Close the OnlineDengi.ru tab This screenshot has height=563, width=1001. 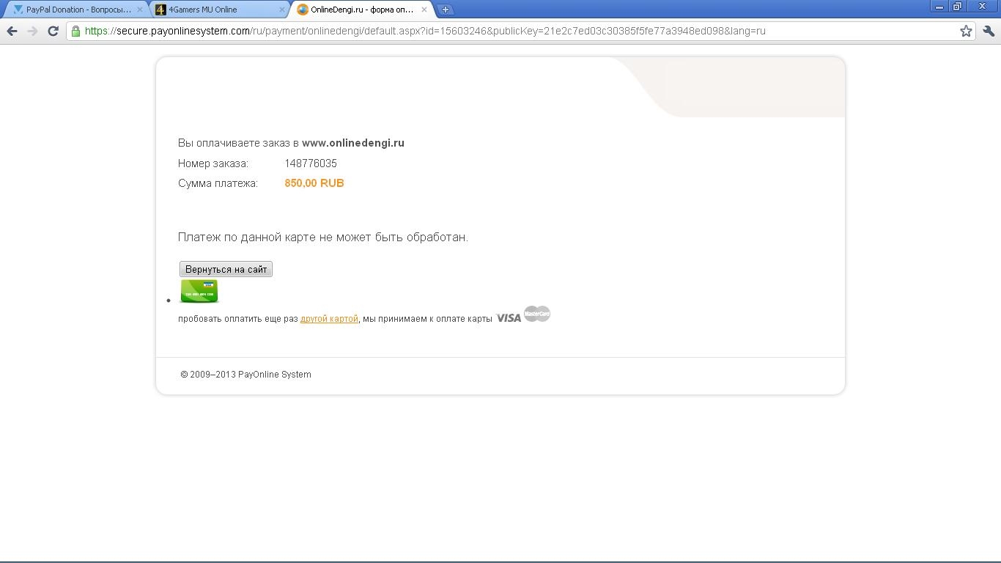click(x=424, y=10)
